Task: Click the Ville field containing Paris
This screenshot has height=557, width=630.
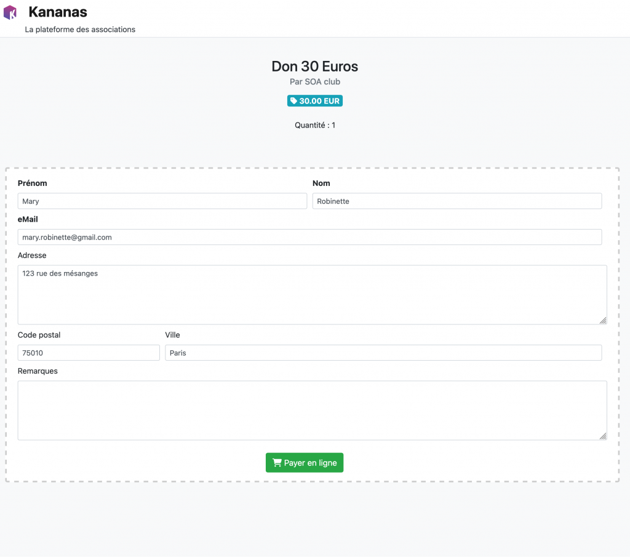Action: pos(383,353)
